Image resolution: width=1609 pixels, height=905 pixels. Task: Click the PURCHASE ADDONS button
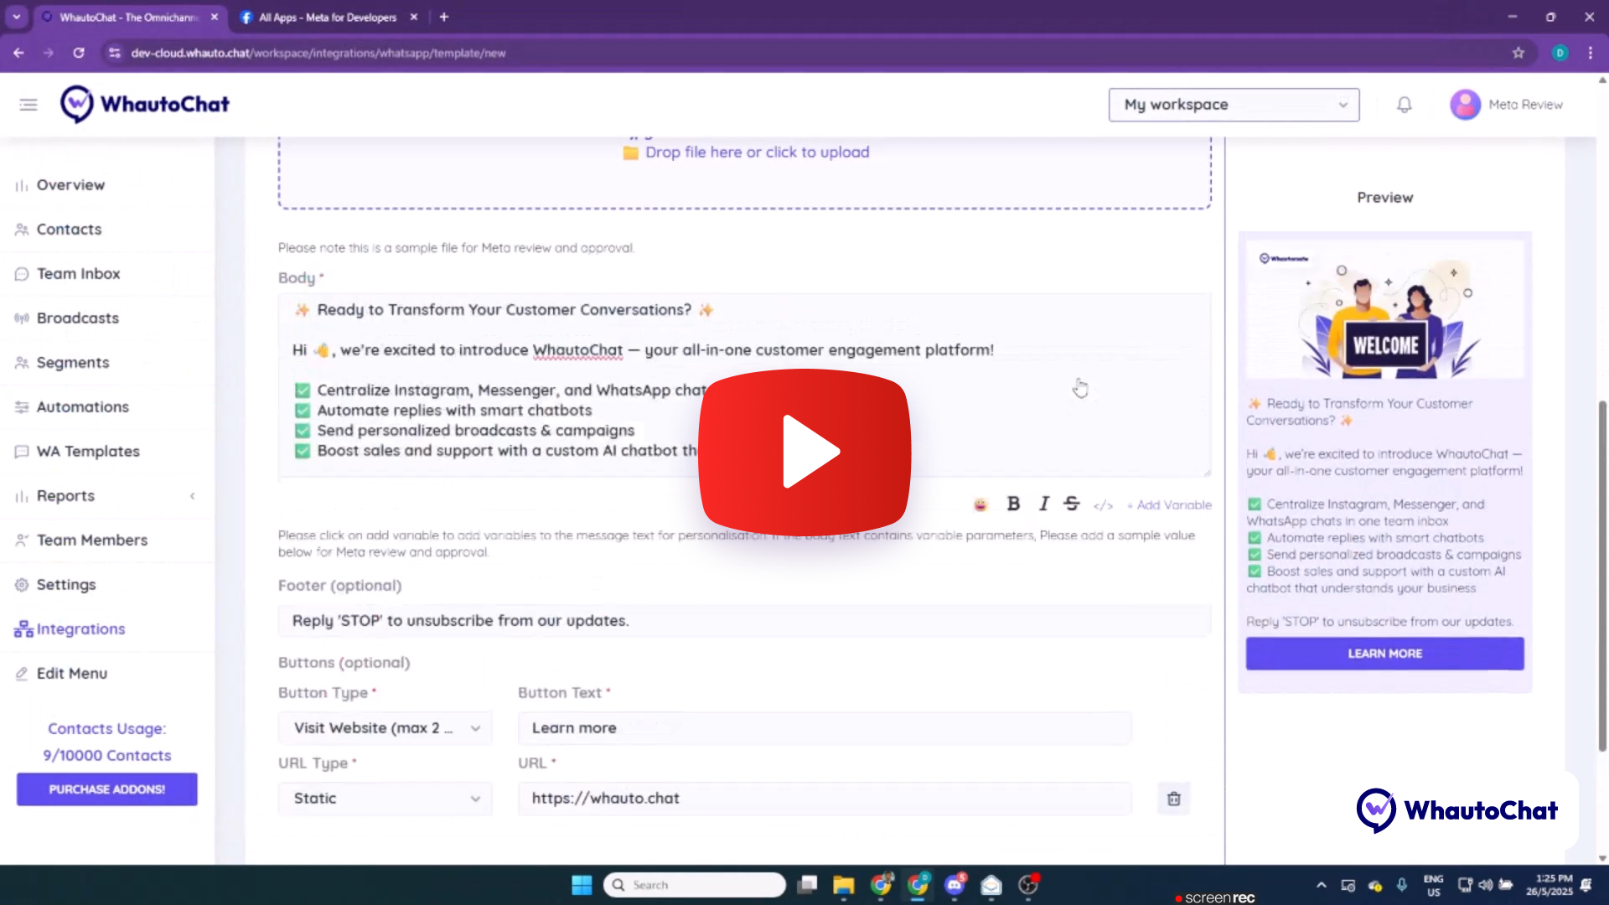[106, 789]
